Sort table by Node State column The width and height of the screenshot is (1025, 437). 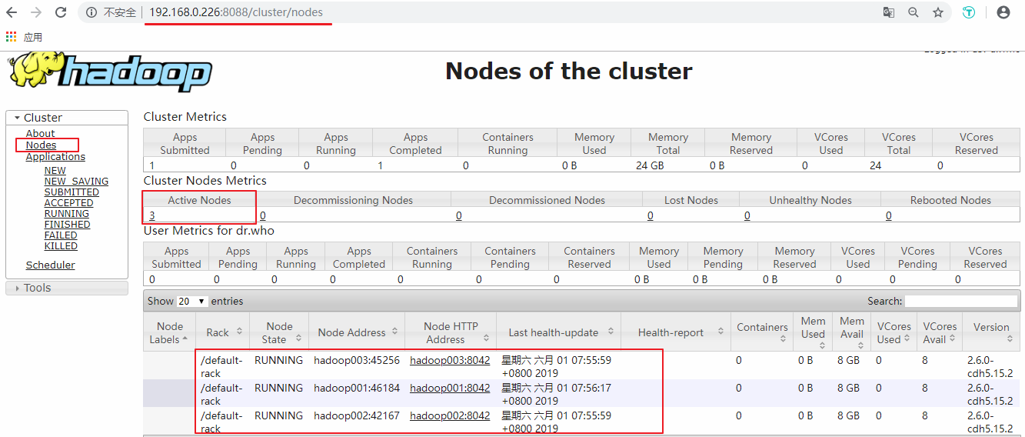[279, 332]
